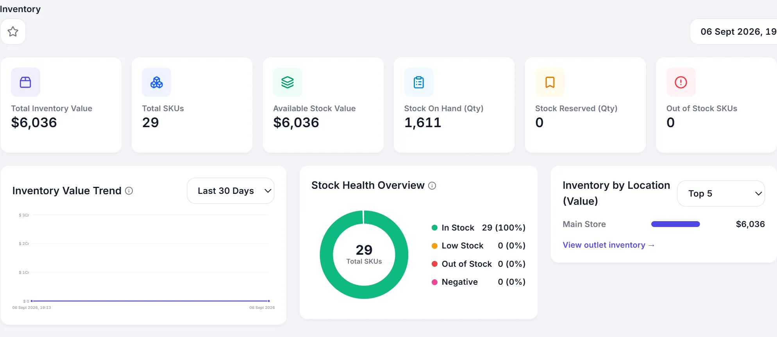Open the Top 5 dropdown
Image resolution: width=777 pixels, height=337 pixels.
coord(721,193)
